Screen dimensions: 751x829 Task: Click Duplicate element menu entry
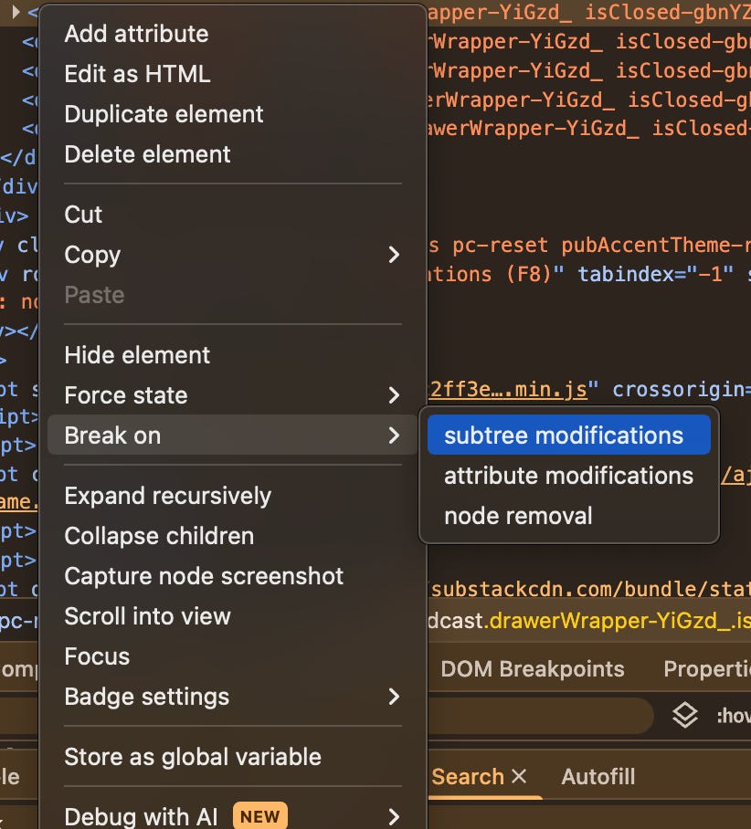[x=232, y=114]
